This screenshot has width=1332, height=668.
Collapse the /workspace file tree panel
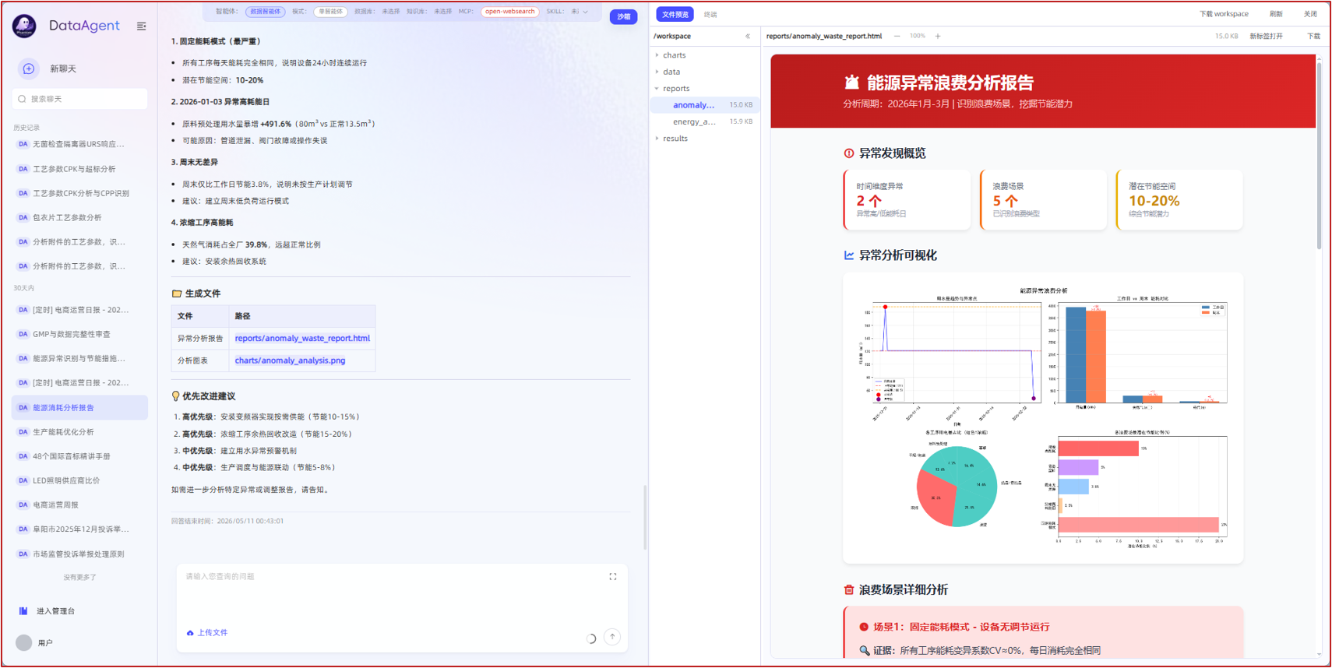coord(748,36)
